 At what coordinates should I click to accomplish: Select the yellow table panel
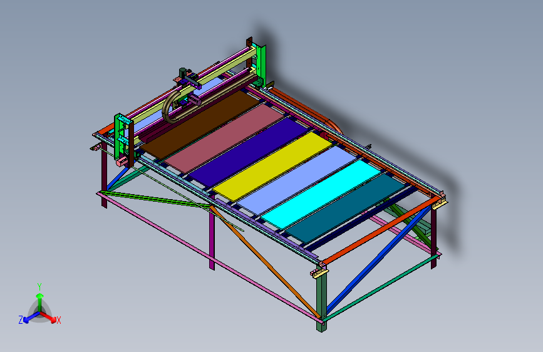[x=272, y=166]
